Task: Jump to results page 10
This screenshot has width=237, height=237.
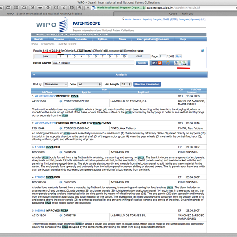Action: point(124,56)
